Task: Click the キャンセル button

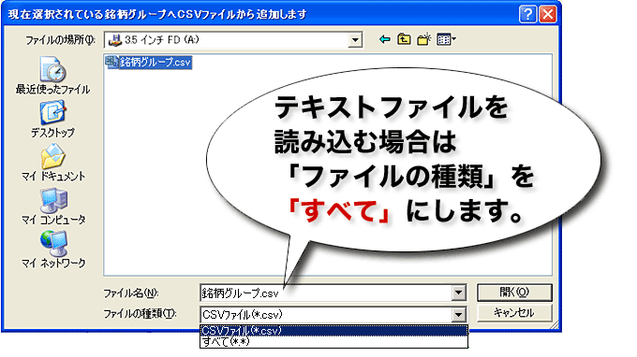Action: (x=514, y=313)
